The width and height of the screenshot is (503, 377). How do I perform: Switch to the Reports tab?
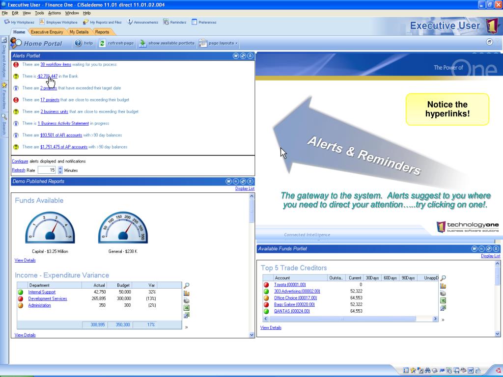[102, 32]
